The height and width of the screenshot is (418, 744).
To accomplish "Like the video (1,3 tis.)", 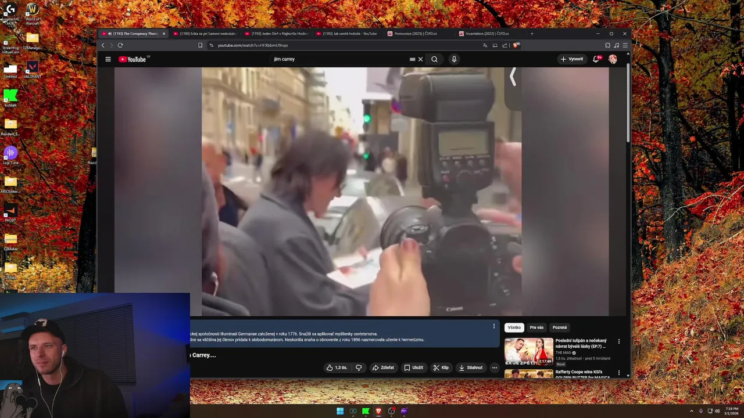I will click(337, 367).
